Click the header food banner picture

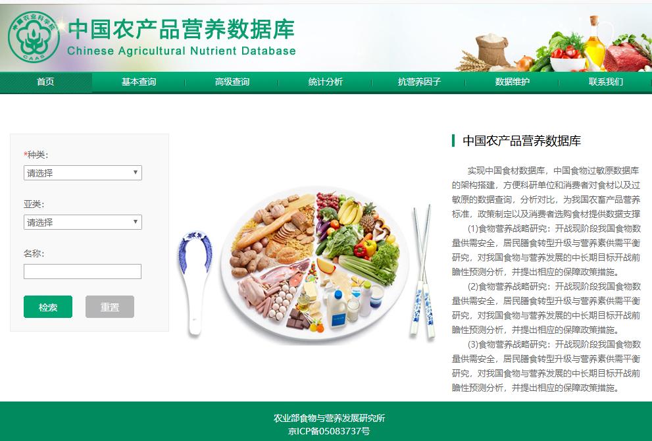pos(553,43)
